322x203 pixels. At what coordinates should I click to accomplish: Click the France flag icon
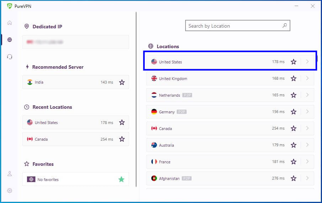tap(154, 162)
